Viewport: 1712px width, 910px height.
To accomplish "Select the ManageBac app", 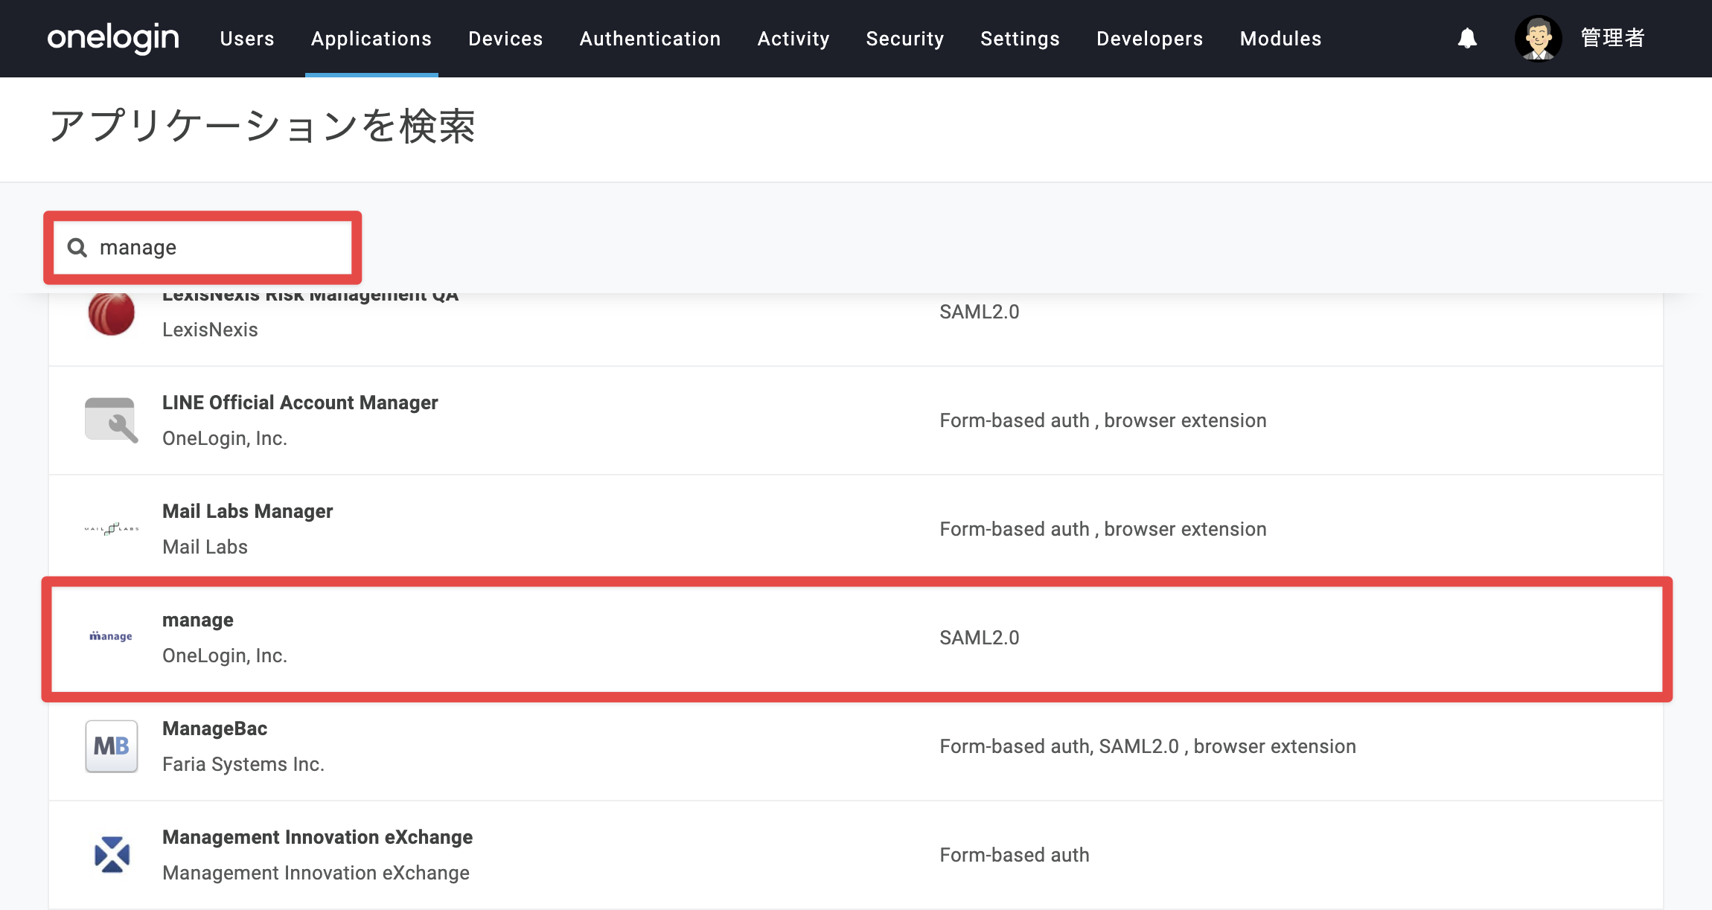I will [856, 746].
